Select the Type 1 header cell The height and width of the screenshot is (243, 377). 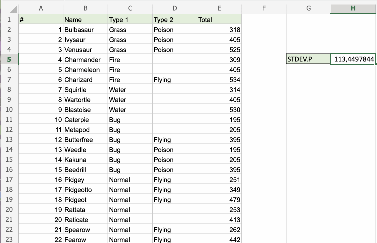[x=130, y=20]
